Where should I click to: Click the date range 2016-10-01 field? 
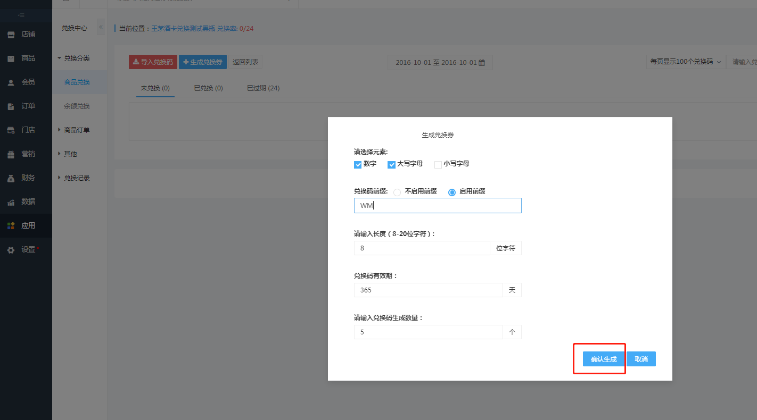coord(440,63)
